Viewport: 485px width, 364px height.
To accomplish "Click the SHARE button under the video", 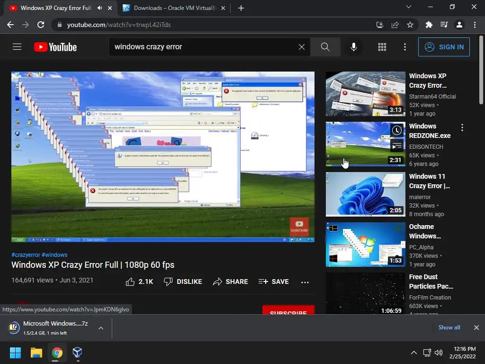I will (231, 282).
